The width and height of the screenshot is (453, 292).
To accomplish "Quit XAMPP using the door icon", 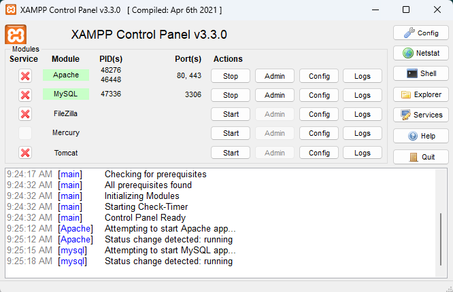I will [420, 157].
